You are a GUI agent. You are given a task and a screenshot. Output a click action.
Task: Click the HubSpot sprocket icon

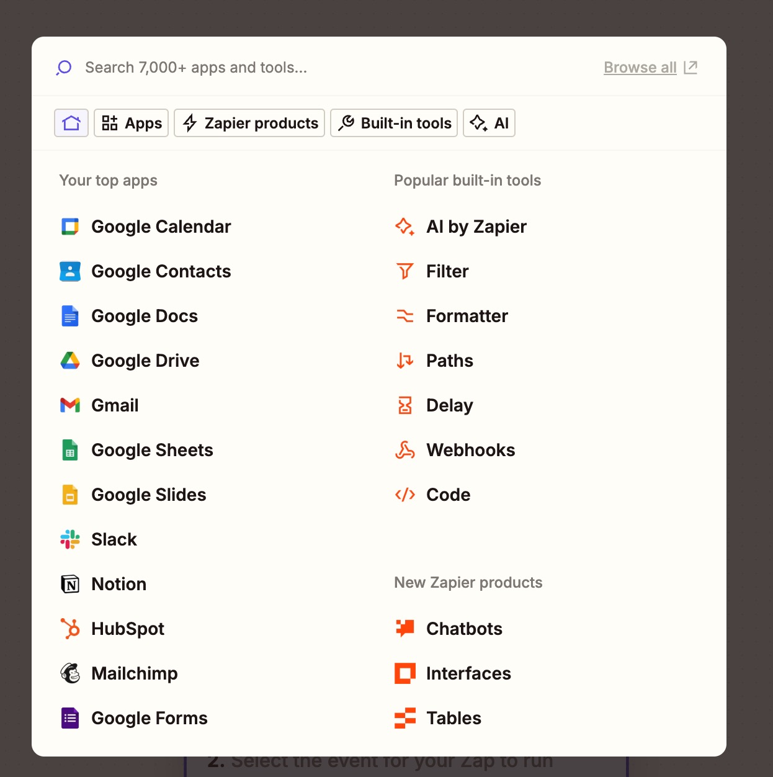click(x=70, y=629)
